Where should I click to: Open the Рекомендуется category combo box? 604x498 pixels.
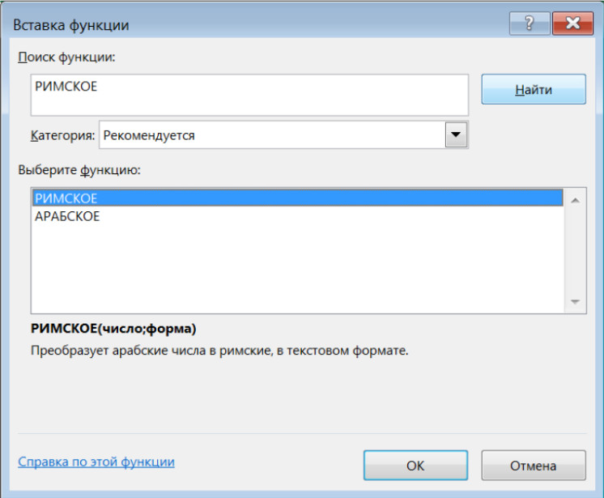[x=283, y=134]
